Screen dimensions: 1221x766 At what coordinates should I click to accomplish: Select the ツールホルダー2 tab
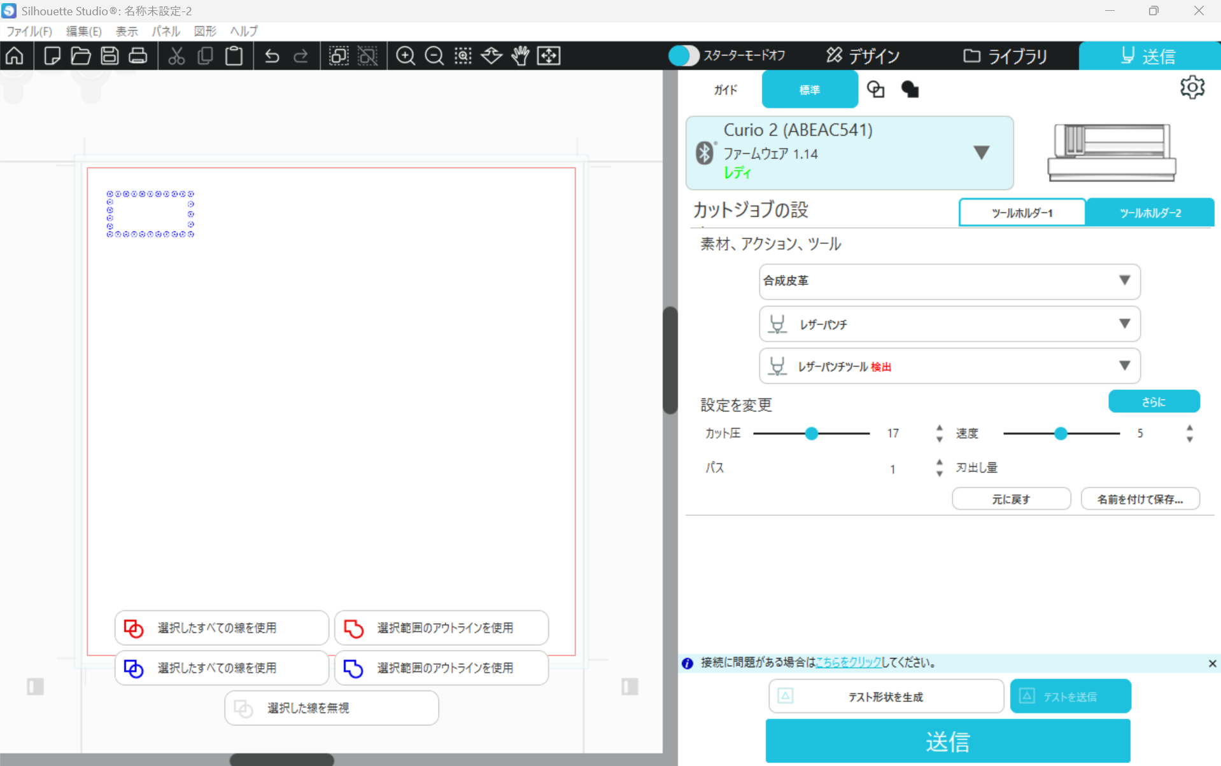(x=1150, y=212)
